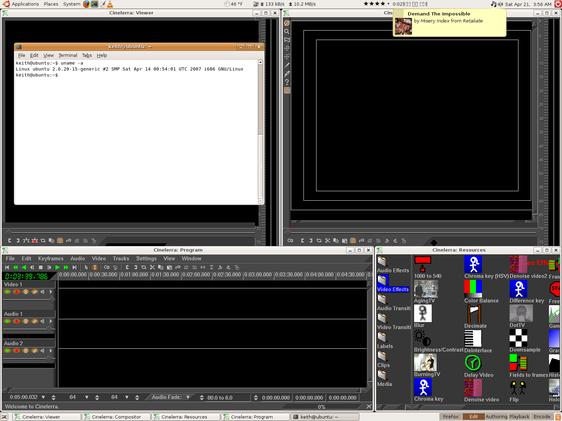This screenshot has width=562, height=421.
Task: Open the Audio menu in Program
Action: click(78, 259)
